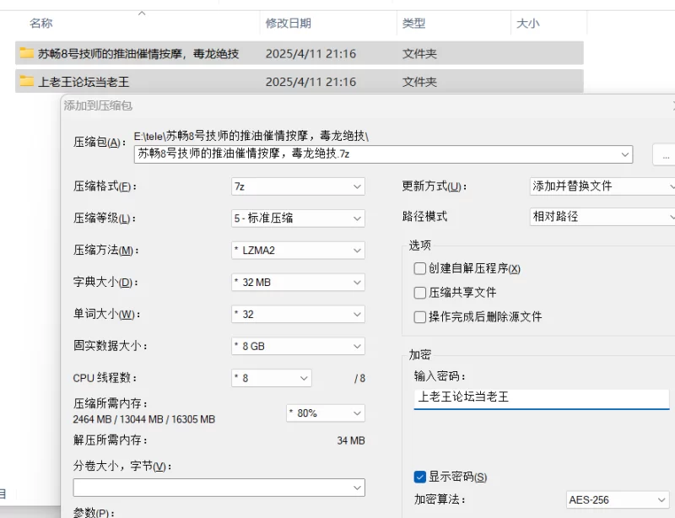Enable the 创建自解压程序 checkbox
The image size is (675, 518).
pos(420,269)
